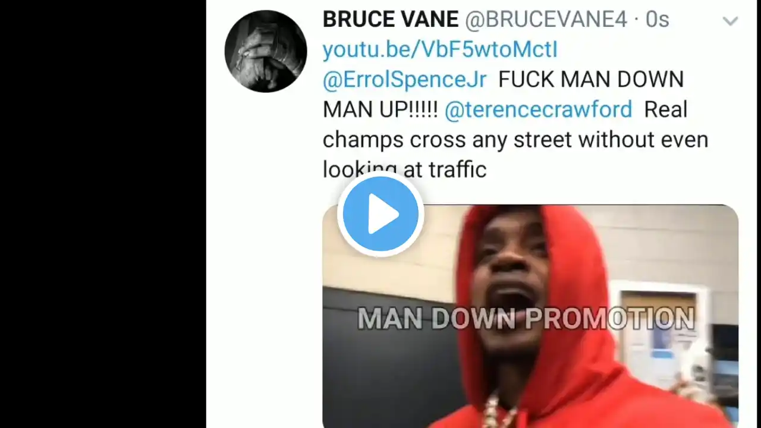Open Bruce Vane's profile avatar

pos(266,51)
